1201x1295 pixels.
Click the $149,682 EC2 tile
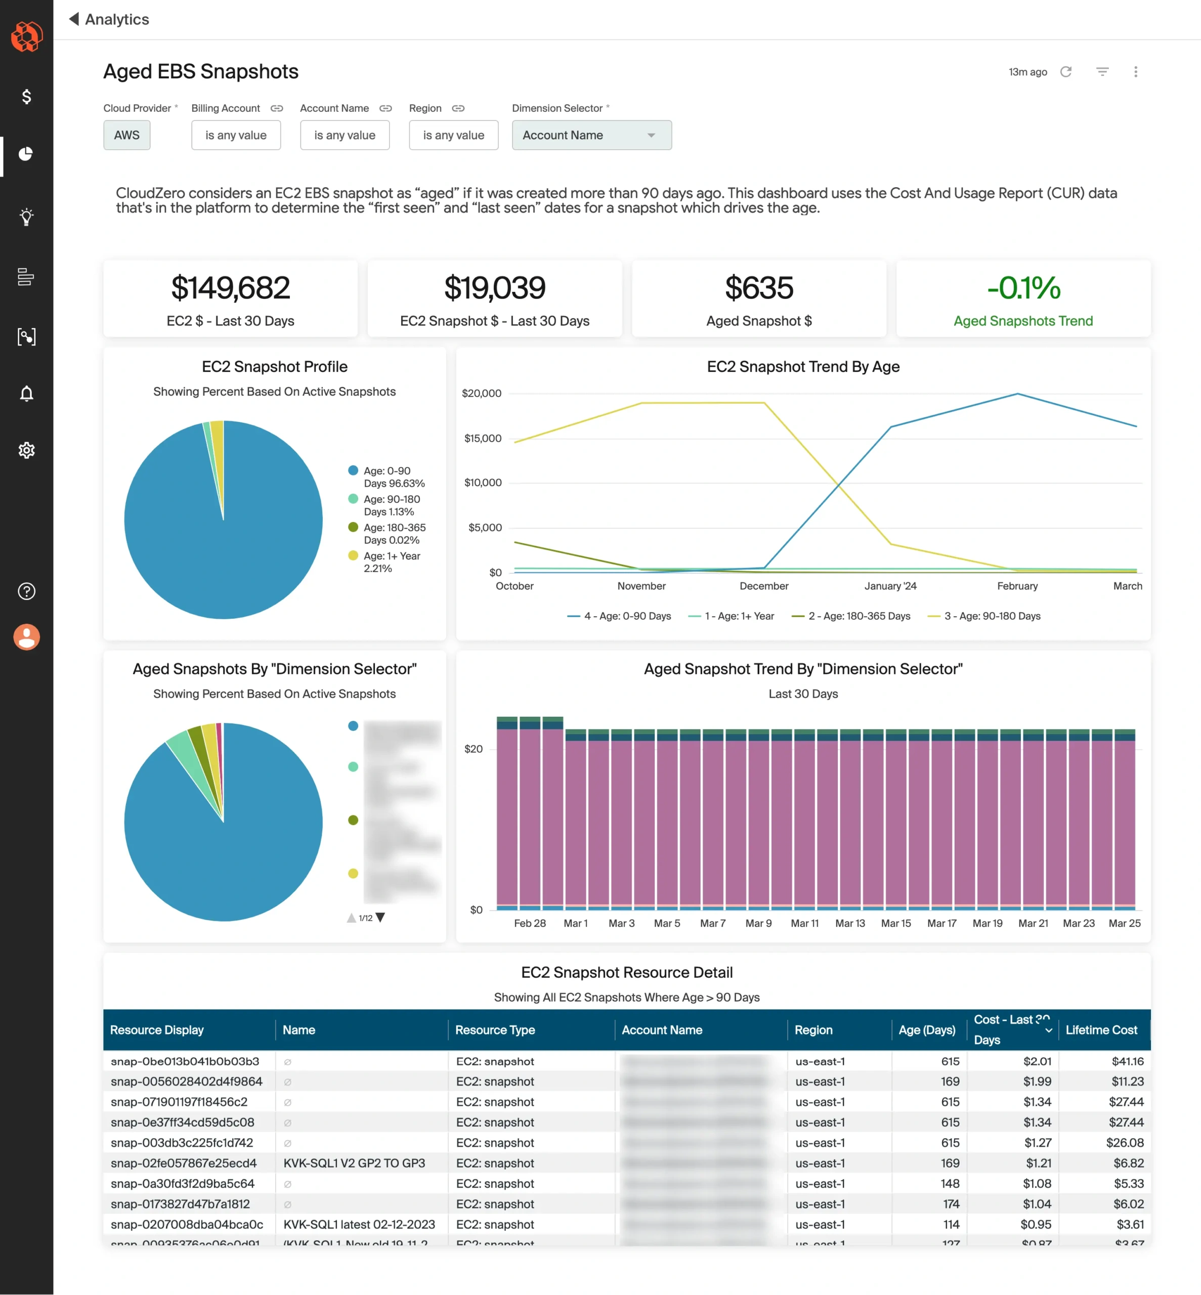(231, 299)
